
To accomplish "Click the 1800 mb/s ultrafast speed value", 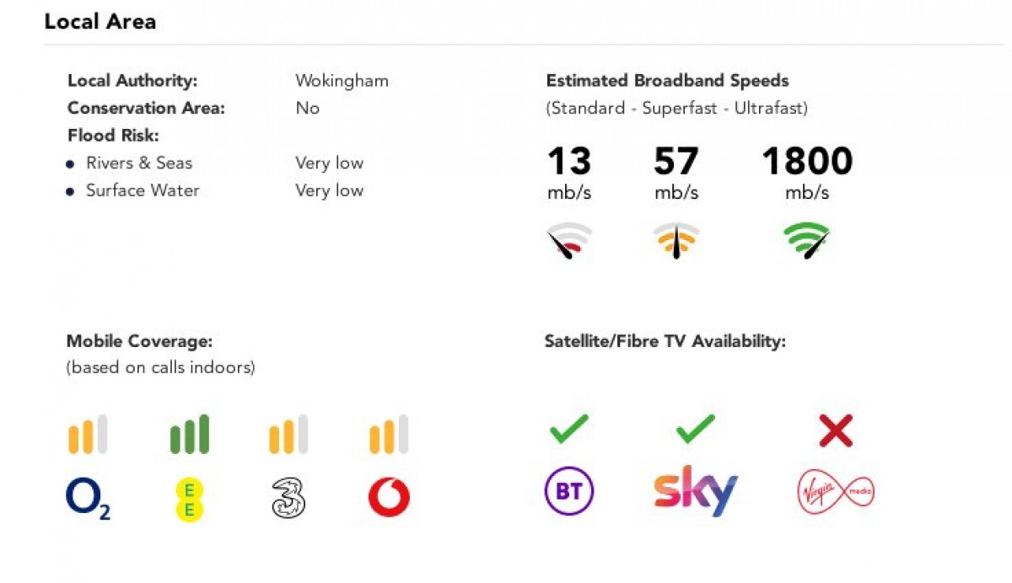I will [x=807, y=162].
